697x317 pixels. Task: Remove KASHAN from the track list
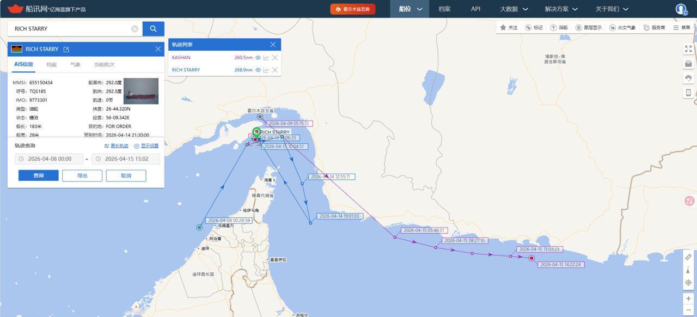(275, 57)
